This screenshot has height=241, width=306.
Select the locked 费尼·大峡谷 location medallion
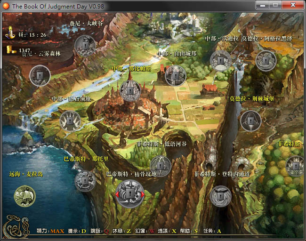[x=85, y=46]
